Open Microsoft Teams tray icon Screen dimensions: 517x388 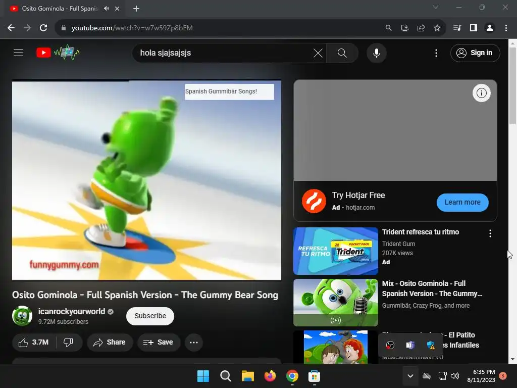(x=410, y=345)
